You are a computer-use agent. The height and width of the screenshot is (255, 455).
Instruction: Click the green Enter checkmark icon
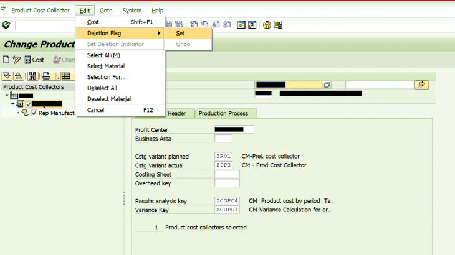6,25
